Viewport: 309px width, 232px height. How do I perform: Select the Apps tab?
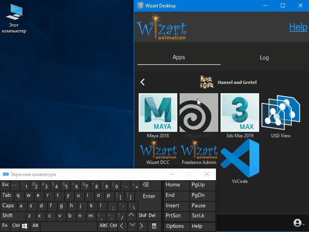[179, 57]
